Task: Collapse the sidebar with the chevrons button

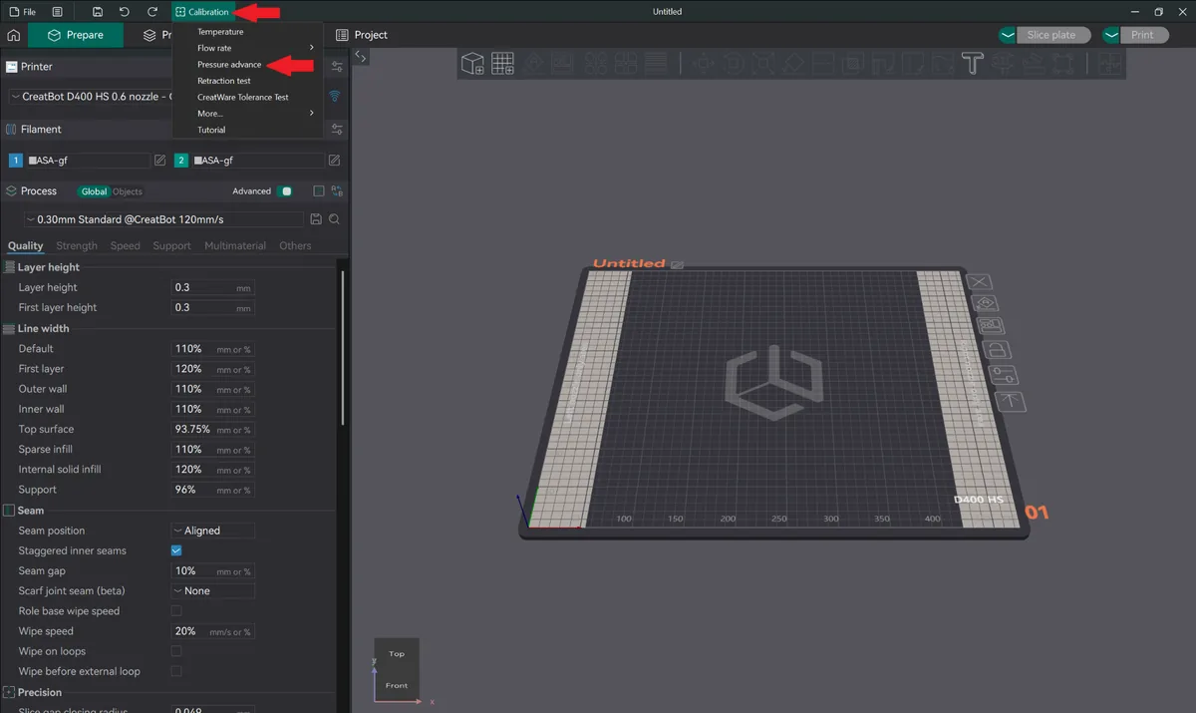Action: click(x=361, y=58)
